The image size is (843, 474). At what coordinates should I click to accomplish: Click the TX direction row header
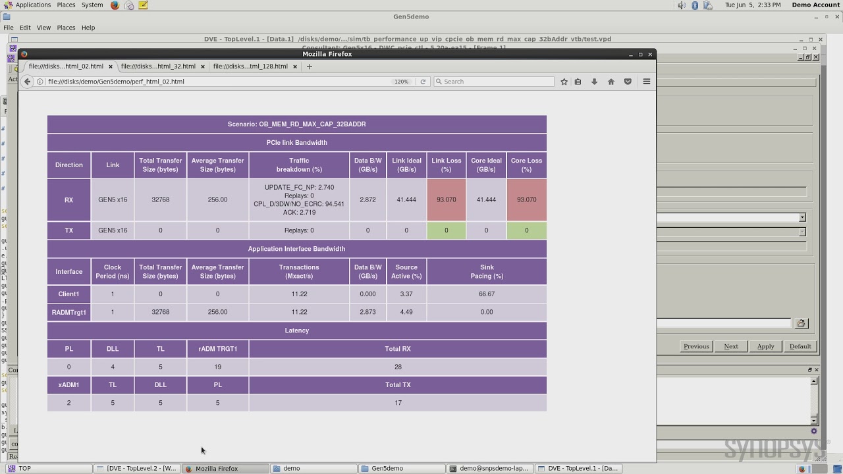click(69, 230)
